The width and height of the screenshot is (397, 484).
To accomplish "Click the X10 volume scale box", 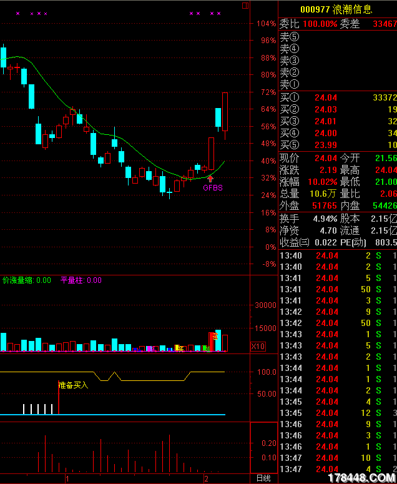I will tap(258, 346).
